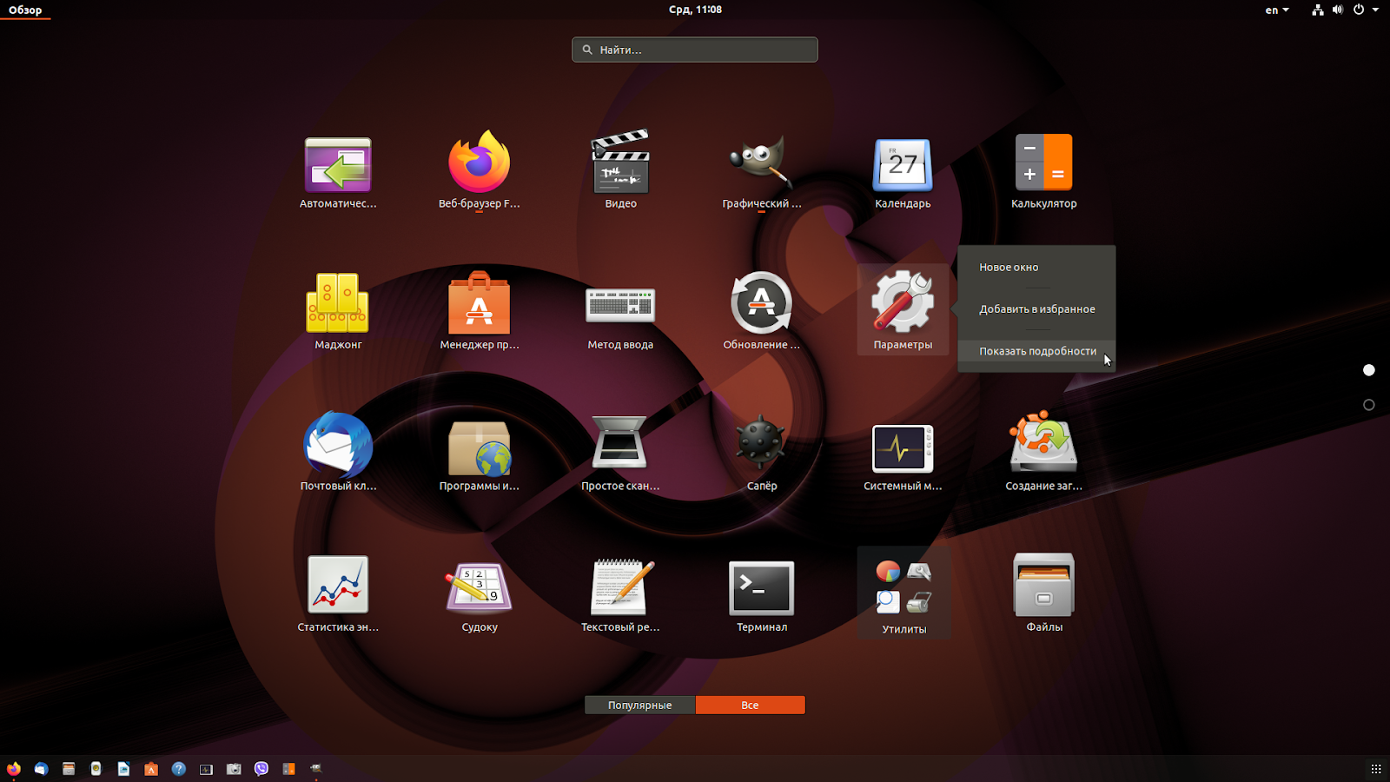Click Добавить в избранное

[x=1037, y=308]
